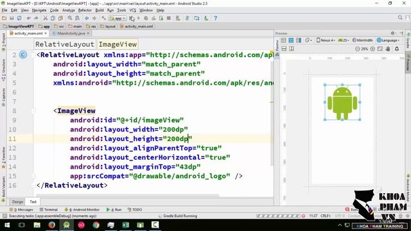Open the API 25 version dropdown
411x231 pixels.
pyautogui.click(x=344, y=40)
